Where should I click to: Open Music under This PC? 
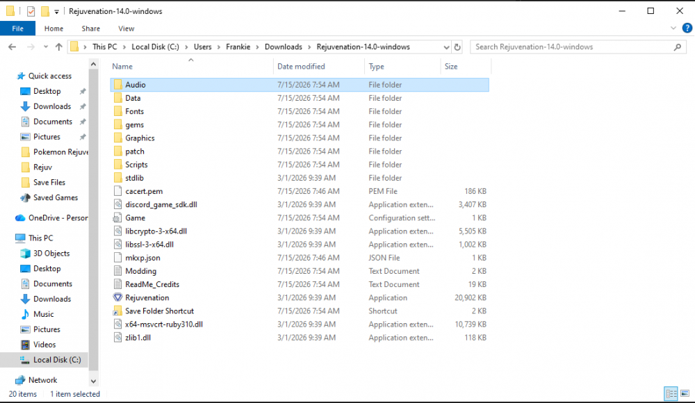click(x=43, y=314)
